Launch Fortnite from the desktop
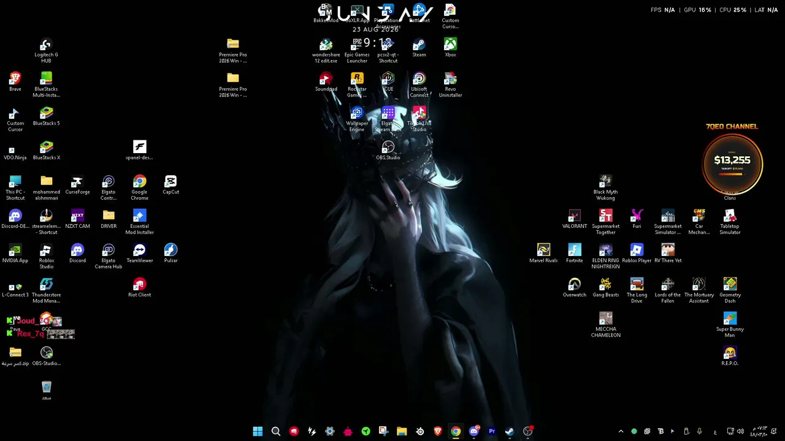 click(574, 254)
